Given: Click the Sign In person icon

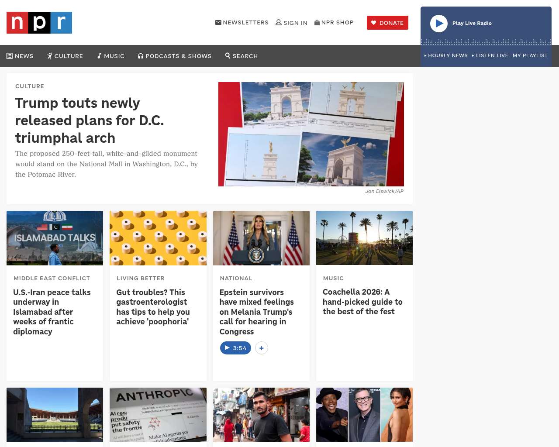Looking at the screenshot, I should click(x=279, y=23).
